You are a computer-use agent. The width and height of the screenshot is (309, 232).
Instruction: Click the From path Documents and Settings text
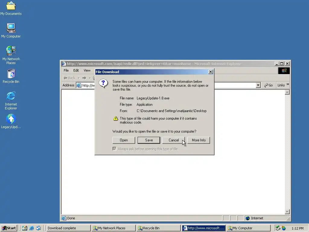pyautogui.click(x=172, y=111)
